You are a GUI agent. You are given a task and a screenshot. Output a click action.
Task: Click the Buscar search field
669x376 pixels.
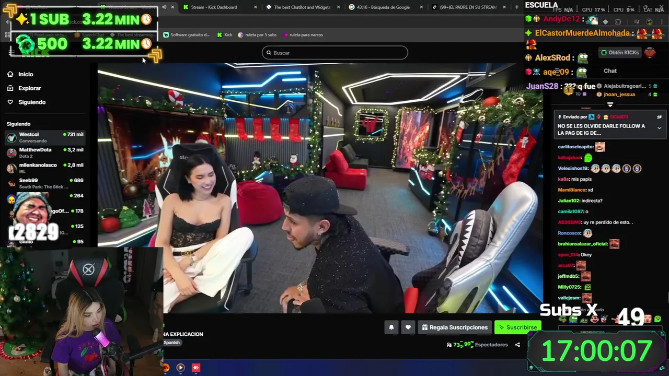(x=335, y=53)
